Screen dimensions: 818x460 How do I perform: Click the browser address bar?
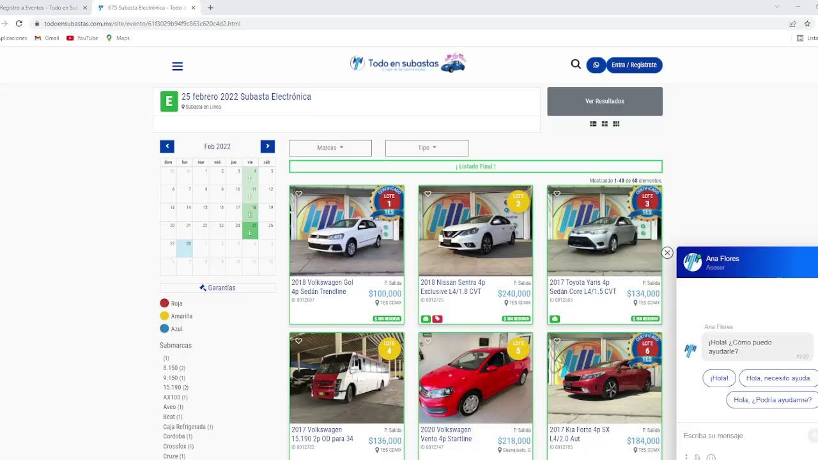point(409,24)
